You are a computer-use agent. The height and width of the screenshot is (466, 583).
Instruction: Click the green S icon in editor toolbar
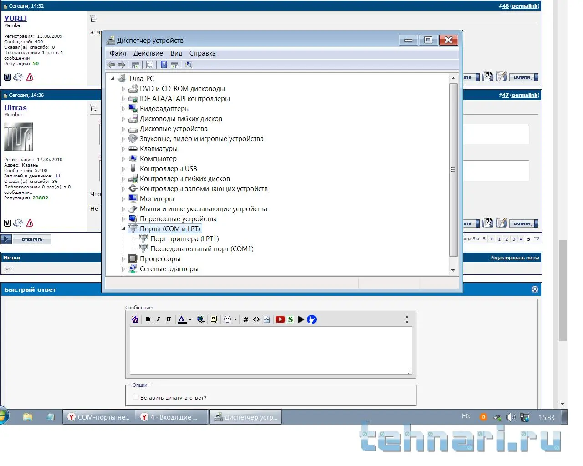tap(291, 319)
